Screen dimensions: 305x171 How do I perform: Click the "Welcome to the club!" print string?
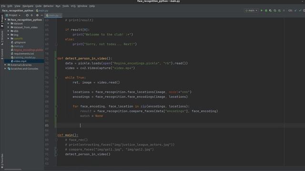[x=108, y=35]
